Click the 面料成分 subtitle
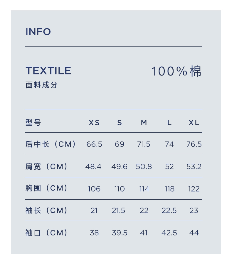The width and height of the screenshot is (232, 272). click(41, 85)
